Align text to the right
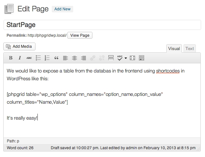Screen dimensions: 205x157 (84, 58)
